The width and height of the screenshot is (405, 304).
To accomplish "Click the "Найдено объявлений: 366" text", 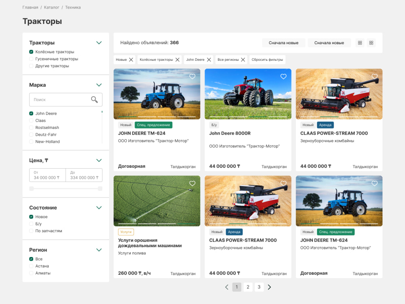I will point(149,43).
